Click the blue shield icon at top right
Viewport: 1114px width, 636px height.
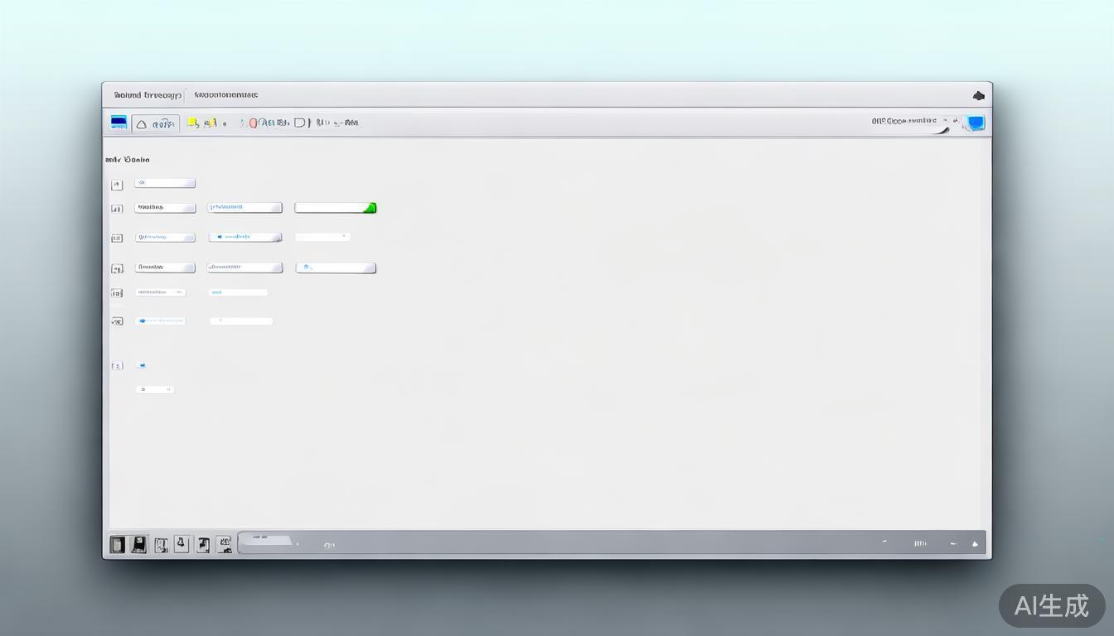[x=976, y=123]
